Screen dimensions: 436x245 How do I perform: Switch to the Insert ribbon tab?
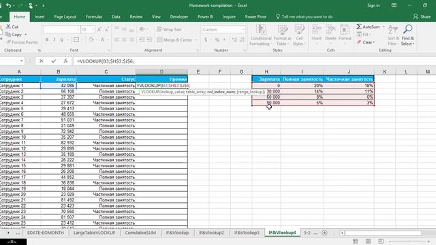pos(40,16)
